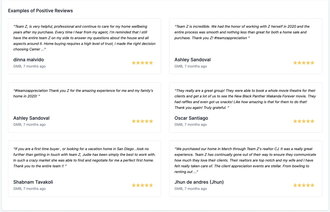The image size is (330, 212).
Task: Click the review text mentioning working with Z in 2020
Action: 242,32
